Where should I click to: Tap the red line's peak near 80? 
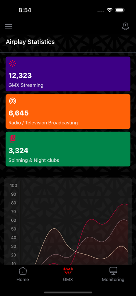125,204
